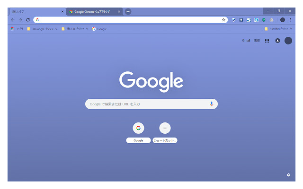The height and width of the screenshot is (189, 303).
Task: Open the @Google ブックマーク folder
Action: click(x=42, y=29)
